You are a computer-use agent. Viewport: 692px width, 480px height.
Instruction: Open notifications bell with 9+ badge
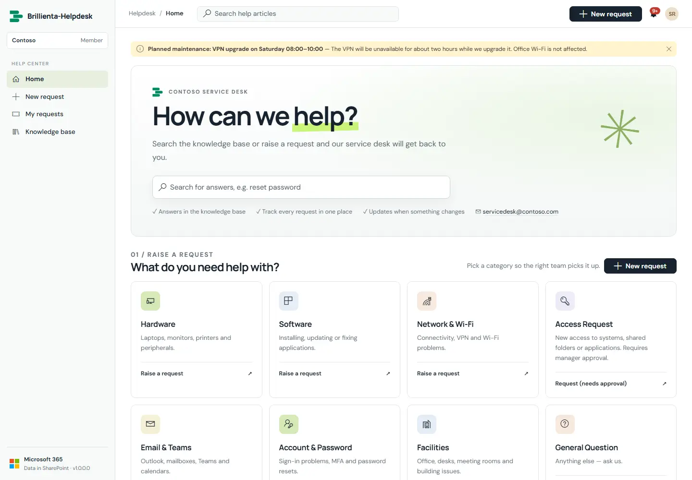654,13
